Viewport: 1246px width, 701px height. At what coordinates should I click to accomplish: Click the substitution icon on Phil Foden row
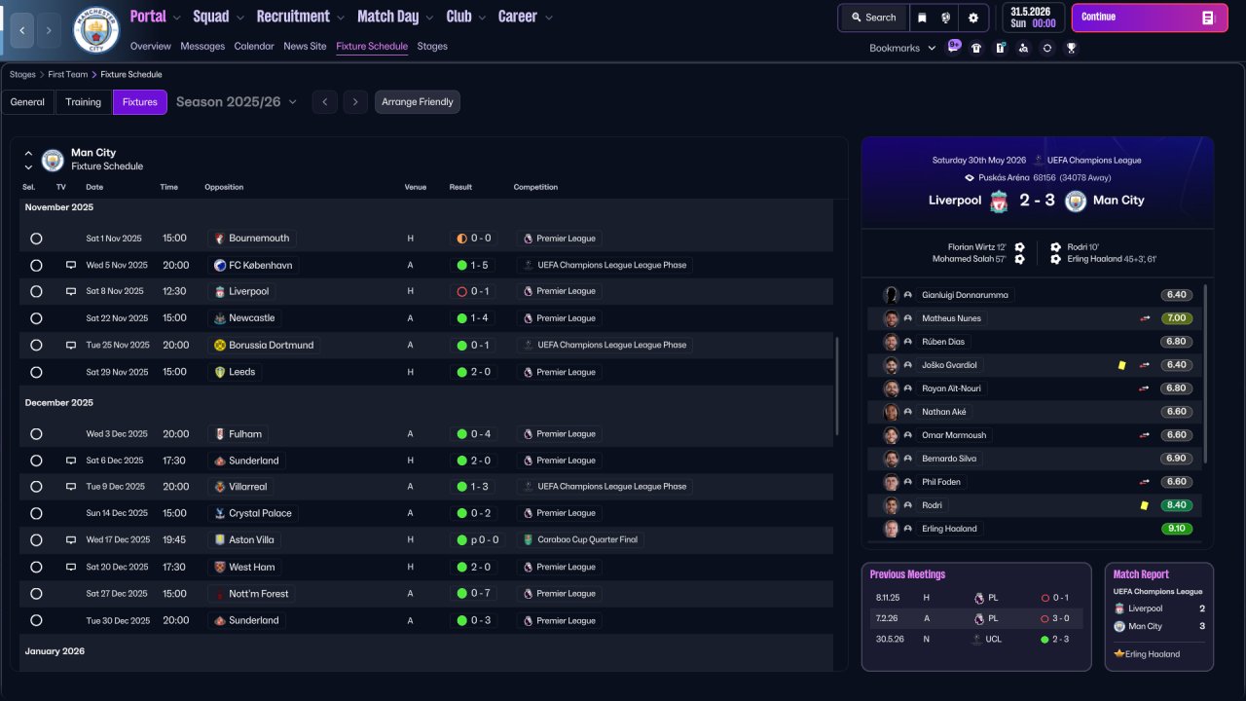tap(1145, 482)
